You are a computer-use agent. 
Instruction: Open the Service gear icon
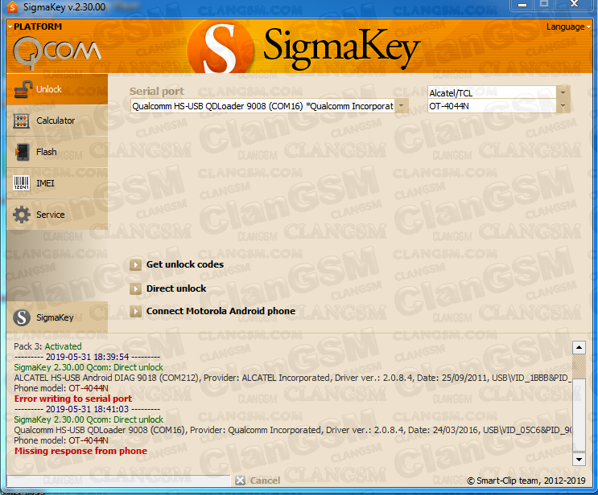22,215
